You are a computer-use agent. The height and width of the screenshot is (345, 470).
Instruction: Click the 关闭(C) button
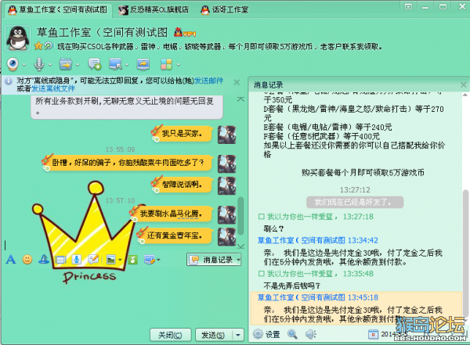(x=170, y=335)
